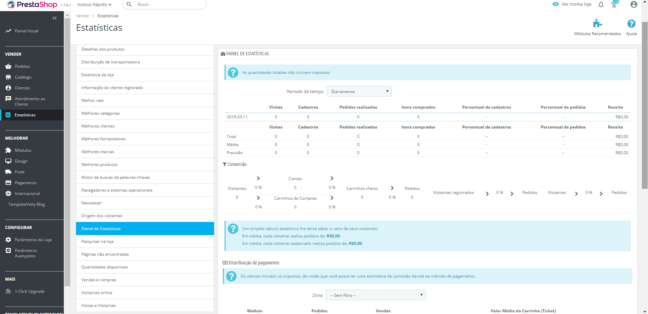Collapse the sidebar with double-arrow icon
Screen dimensions: 648x314
click(54, 18)
